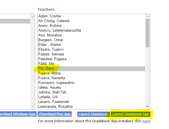
Task: Select teacher Leamanaia, Rosalina
Action: [x=91, y=106]
